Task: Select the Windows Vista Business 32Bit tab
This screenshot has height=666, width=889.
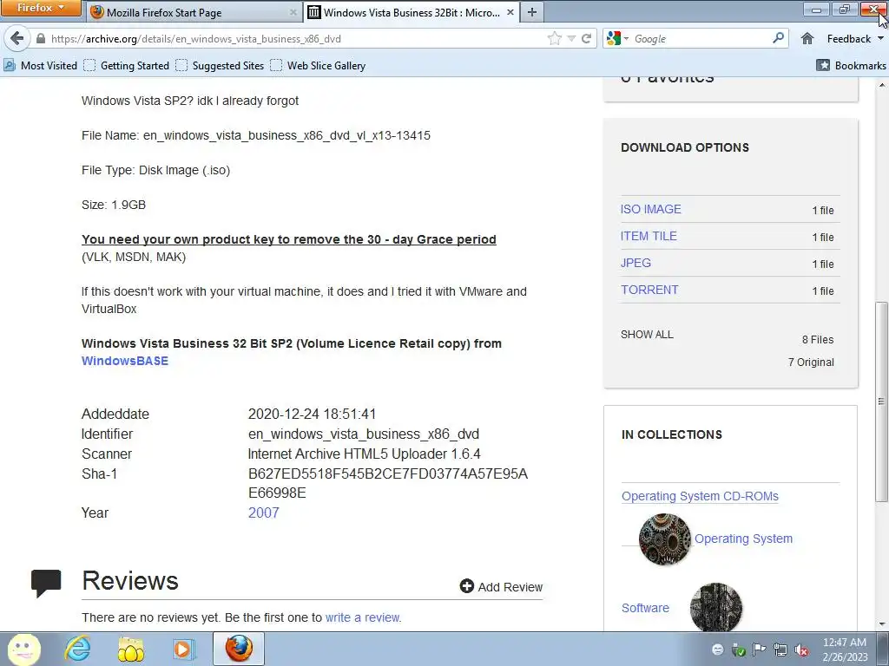Action: [x=412, y=12]
